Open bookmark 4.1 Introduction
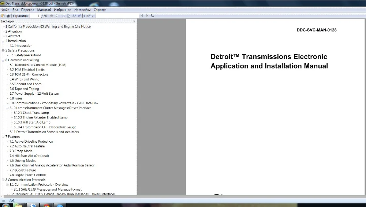 pyautogui.click(x=21, y=46)
